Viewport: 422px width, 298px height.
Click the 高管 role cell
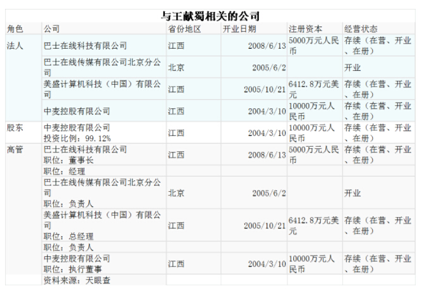coord(15,149)
